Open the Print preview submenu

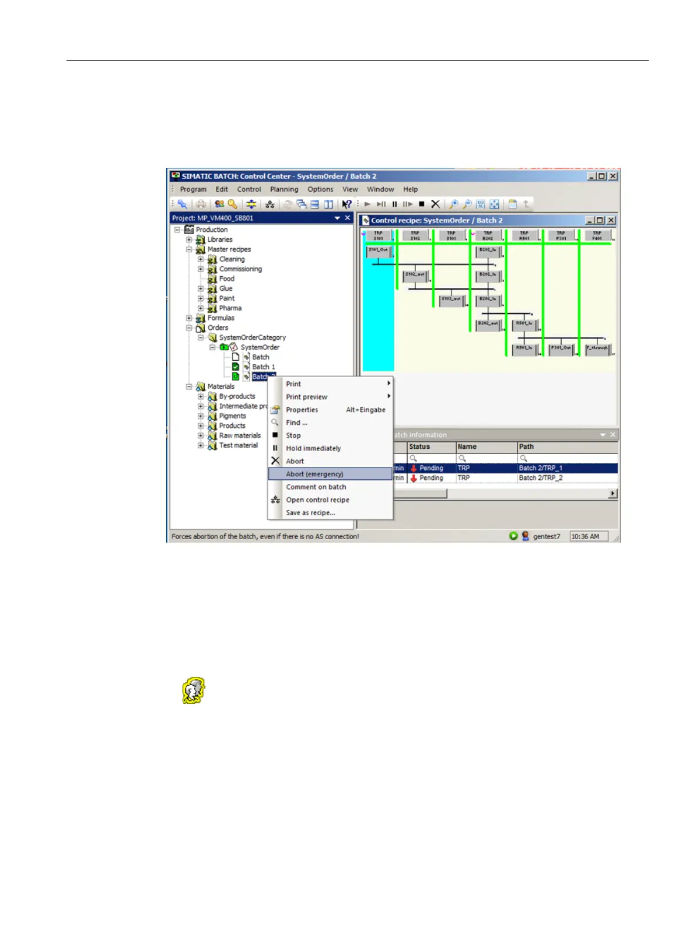click(x=330, y=397)
